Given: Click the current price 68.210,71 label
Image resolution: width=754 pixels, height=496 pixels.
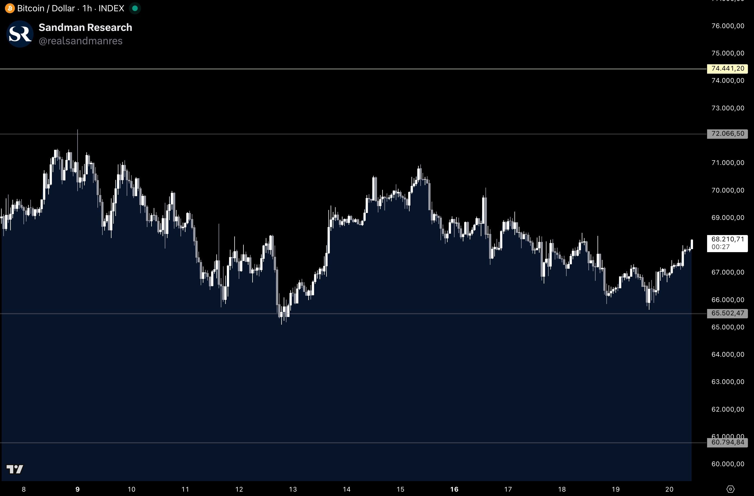Looking at the screenshot, I should (x=728, y=239).
